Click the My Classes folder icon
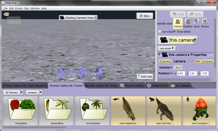This screenshot has height=131, width=218. pos(173,85)
